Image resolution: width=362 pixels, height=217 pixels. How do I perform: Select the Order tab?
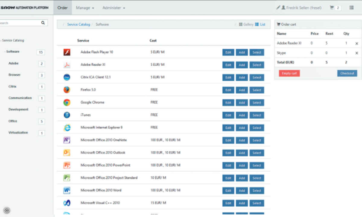click(62, 8)
